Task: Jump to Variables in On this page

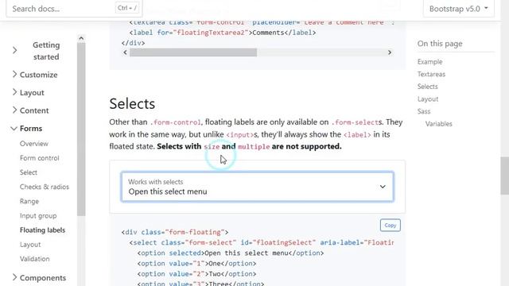Action: 438,124
